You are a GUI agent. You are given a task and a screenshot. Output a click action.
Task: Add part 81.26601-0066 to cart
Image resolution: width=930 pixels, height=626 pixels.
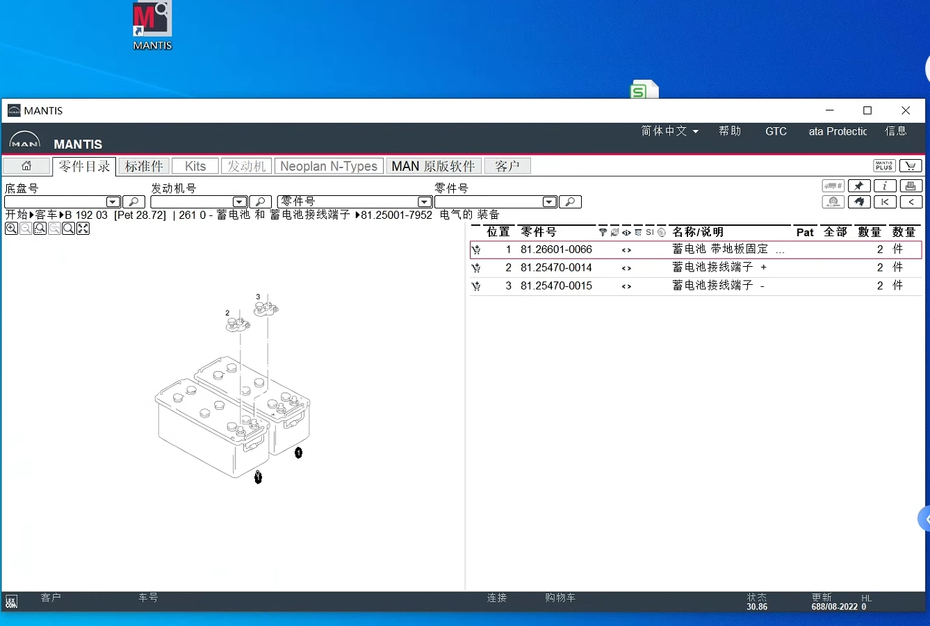[476, 250]
